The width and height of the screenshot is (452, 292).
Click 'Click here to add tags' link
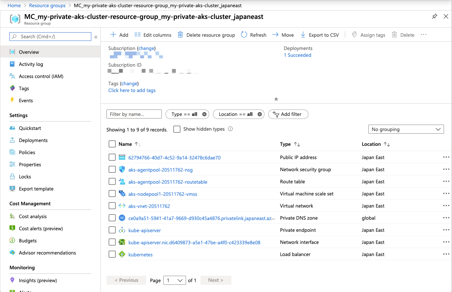[132, 90]
